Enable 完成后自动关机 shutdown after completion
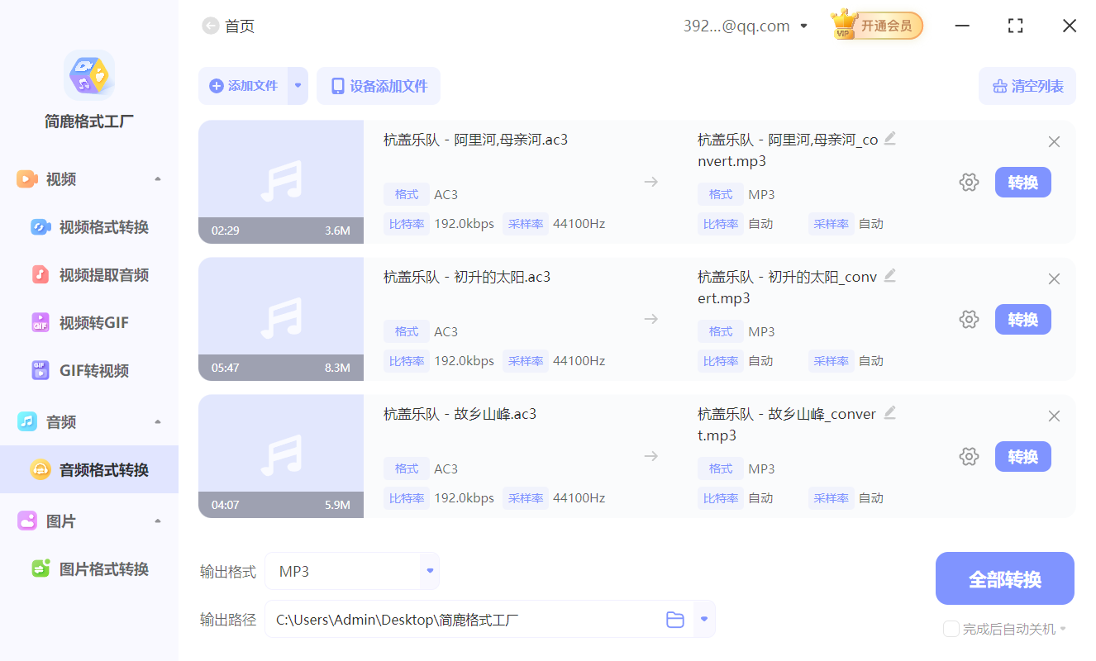The width and height of the screenshot is (1096, 661). tap(951, 629)
